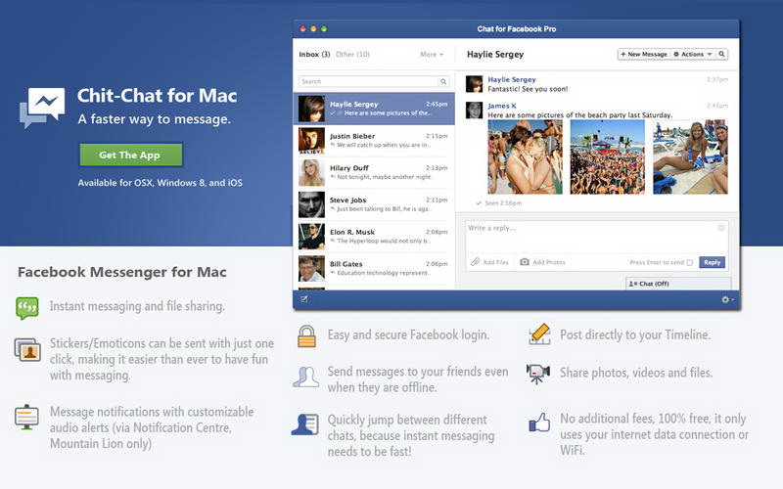The width and height of the screenshot is (783, 489).
Task: Switch to the Other messages tab
Action: click(352, 55)
